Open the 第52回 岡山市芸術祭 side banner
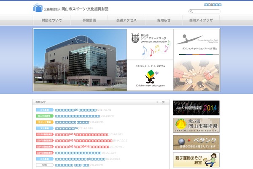Viewport: 253px width, 169px height. pyautogui.click(x=196, y=125)
